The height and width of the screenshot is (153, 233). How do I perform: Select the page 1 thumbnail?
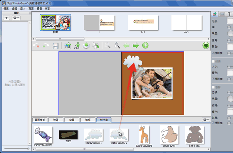99,23
